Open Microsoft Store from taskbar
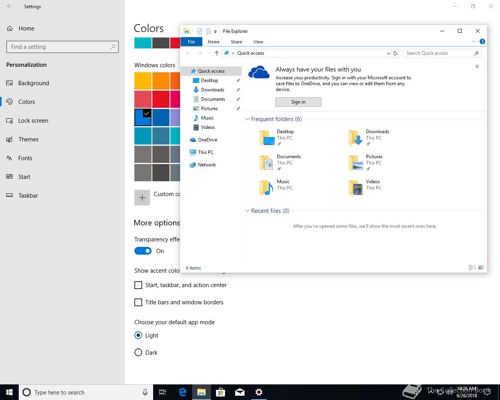 pos(221,392)
